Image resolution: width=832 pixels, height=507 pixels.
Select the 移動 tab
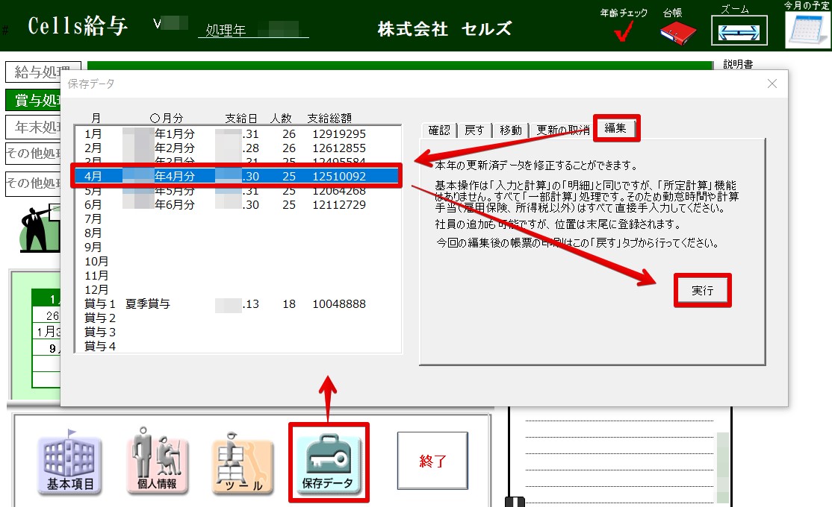[511, 130]
